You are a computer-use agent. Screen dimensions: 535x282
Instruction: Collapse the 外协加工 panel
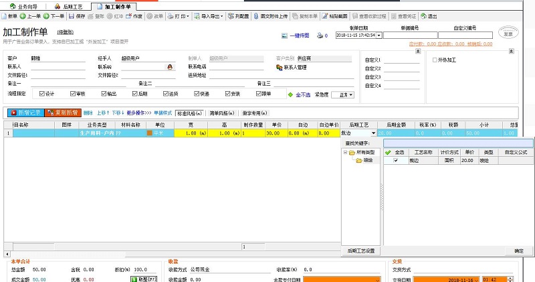(x=511, y=51)
